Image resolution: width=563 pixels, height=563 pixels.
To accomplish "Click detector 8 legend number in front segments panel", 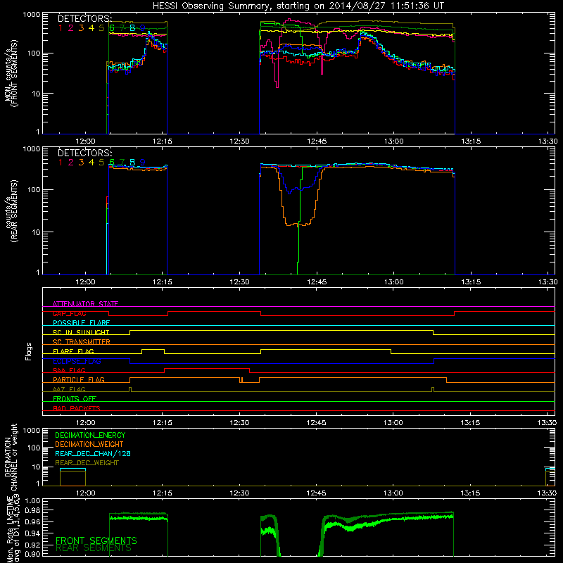I will click(132, 28).
